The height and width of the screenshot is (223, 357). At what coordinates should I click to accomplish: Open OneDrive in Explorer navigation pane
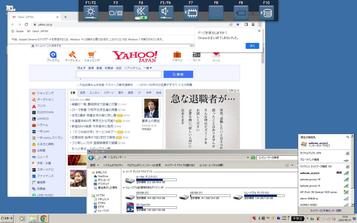pyautogui.click(x=101, y=176)
